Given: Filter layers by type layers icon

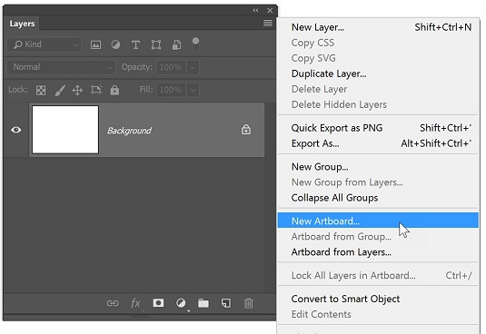Looking at the screenshot, I should point(135,44).
